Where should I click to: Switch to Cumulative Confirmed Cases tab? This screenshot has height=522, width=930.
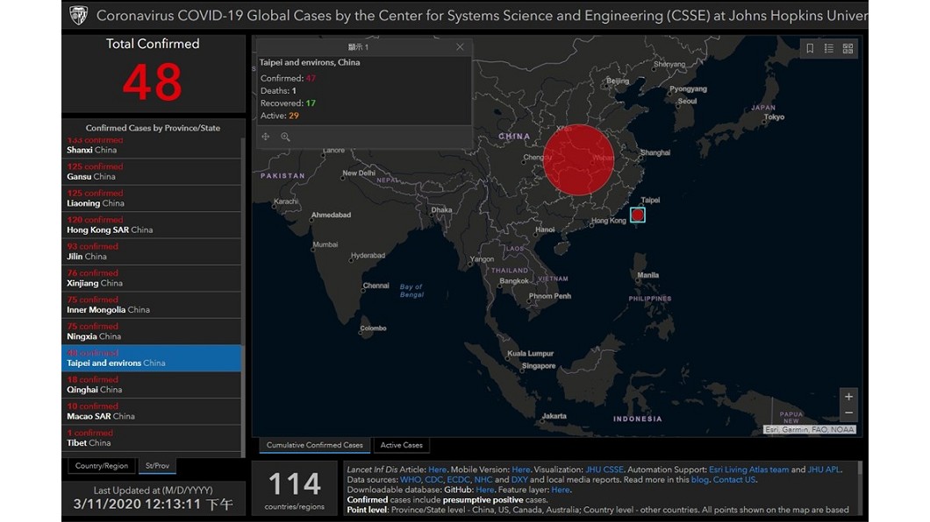[x=314, y=445]
